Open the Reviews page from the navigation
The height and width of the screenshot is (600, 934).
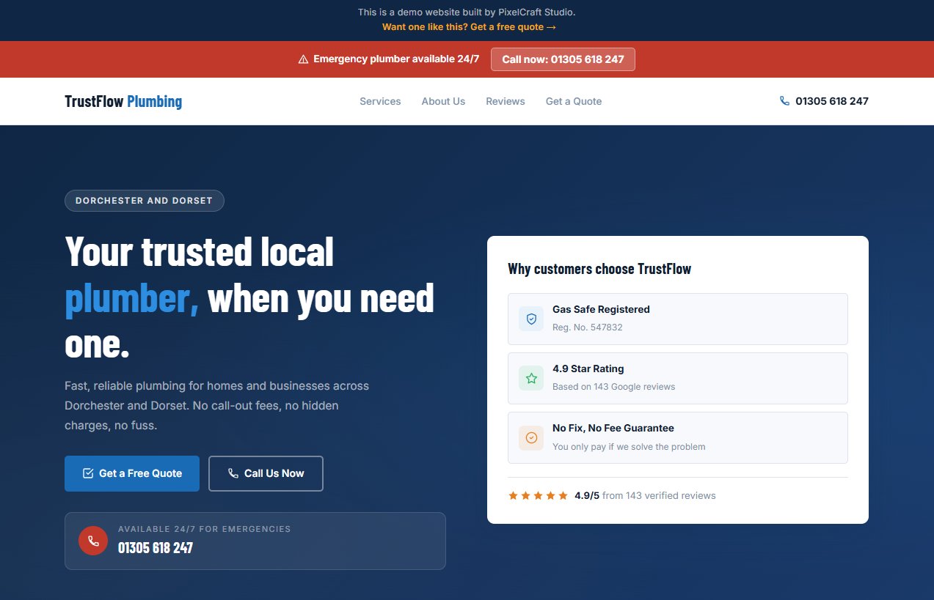pyautogui.click(x=505, y=101)
